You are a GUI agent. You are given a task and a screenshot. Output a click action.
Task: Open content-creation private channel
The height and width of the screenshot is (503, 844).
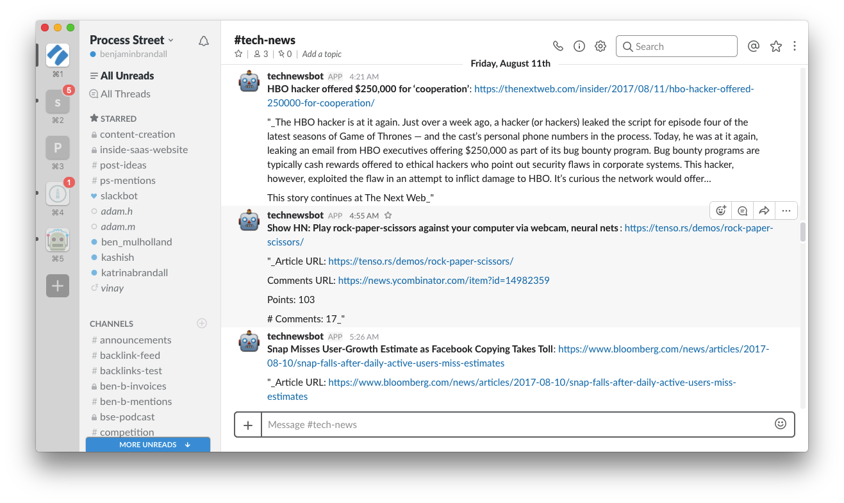[x=137, y=135]
